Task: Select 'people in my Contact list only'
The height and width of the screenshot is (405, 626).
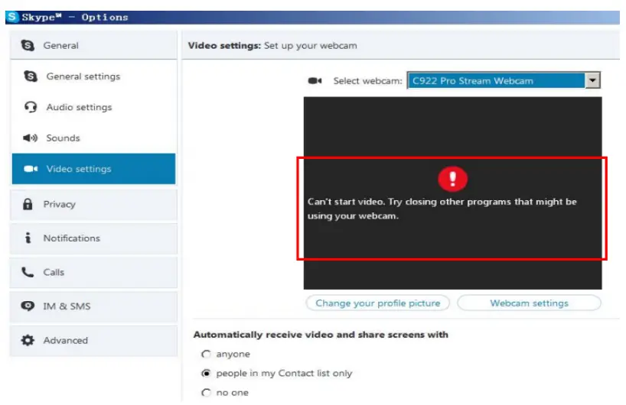Action: 206,374
